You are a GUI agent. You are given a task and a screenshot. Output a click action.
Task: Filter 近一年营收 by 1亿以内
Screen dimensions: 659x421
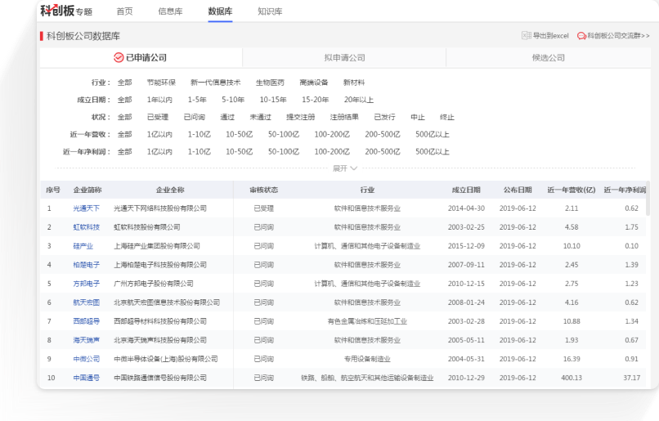(159, 134)
